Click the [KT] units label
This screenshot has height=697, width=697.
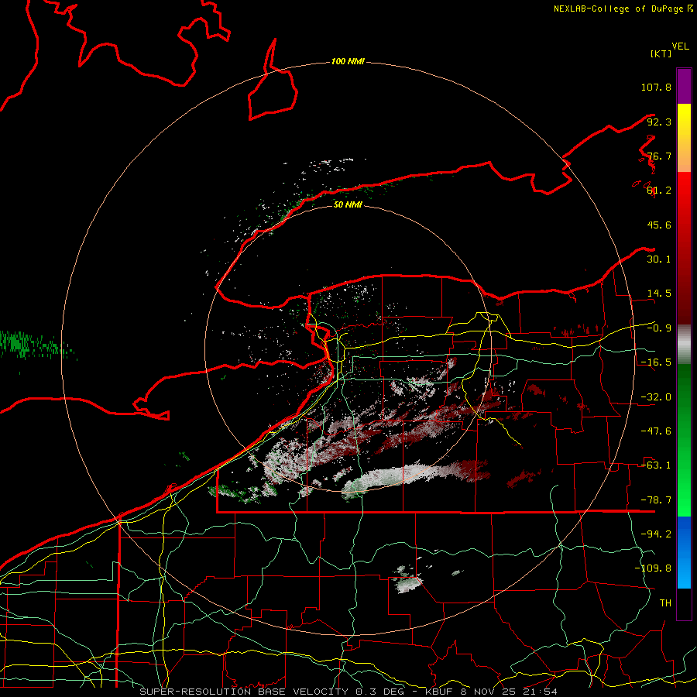[661, 53]
